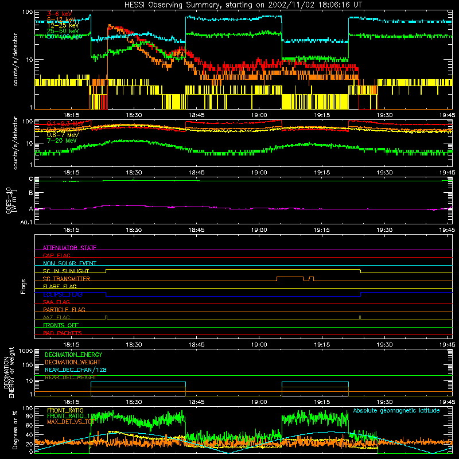Select the 7-20 MeV legend label
459x459 pixels.
(61, 141)
